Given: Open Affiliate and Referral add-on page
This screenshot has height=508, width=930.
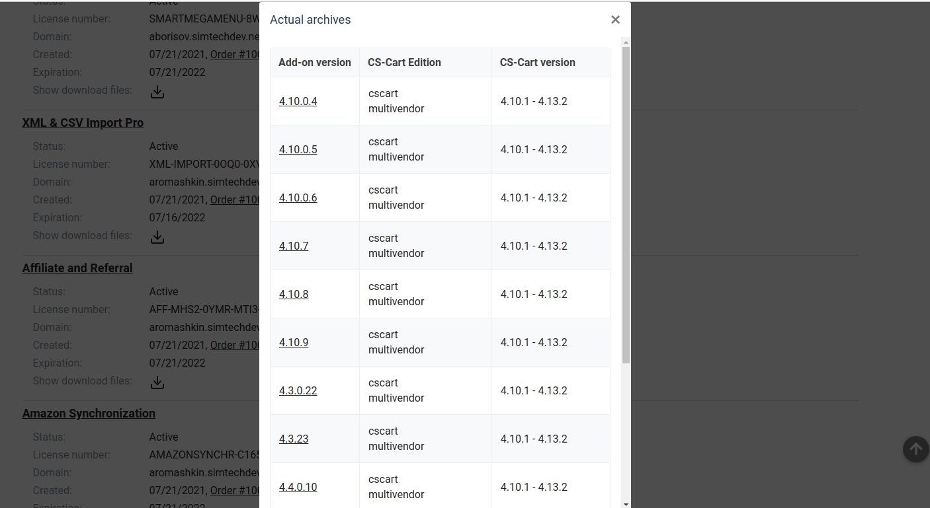Looking at the screenshot, I should click(77, 268).
